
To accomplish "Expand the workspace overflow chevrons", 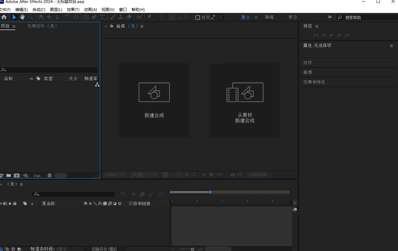I will pyautogui.click(x=330, y=17).
